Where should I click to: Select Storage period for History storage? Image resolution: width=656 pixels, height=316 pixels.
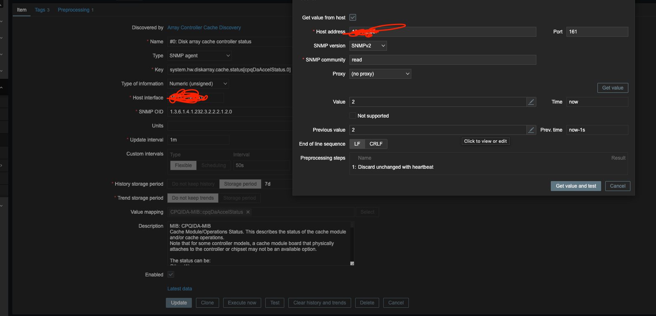(240, 184)
